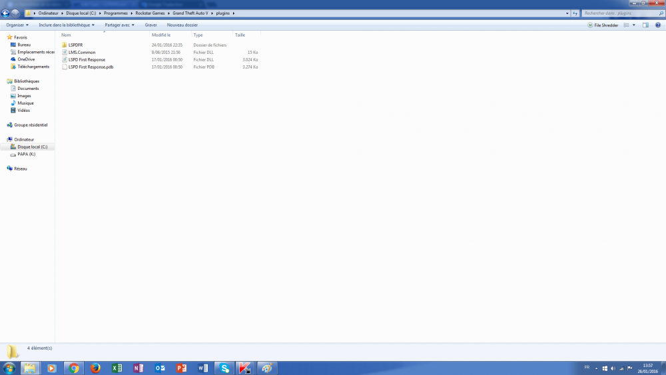Expand the view options dropdown arrow
The image size is (666, 375).
click(634, 25)
